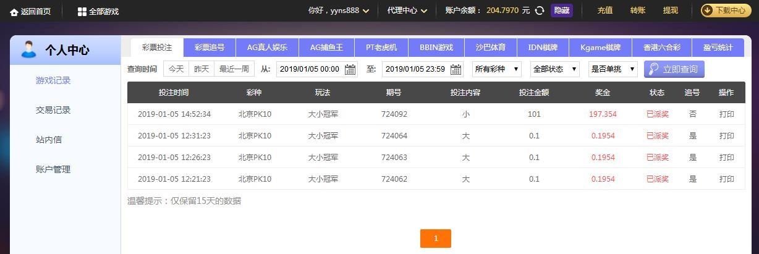
Task: Refresh the account balance with the circular arrow
Action: tap(540, 11)
